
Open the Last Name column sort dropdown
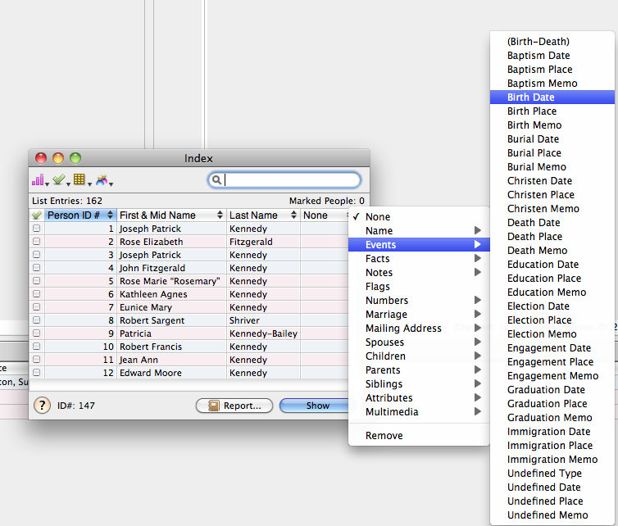point(293,215)
